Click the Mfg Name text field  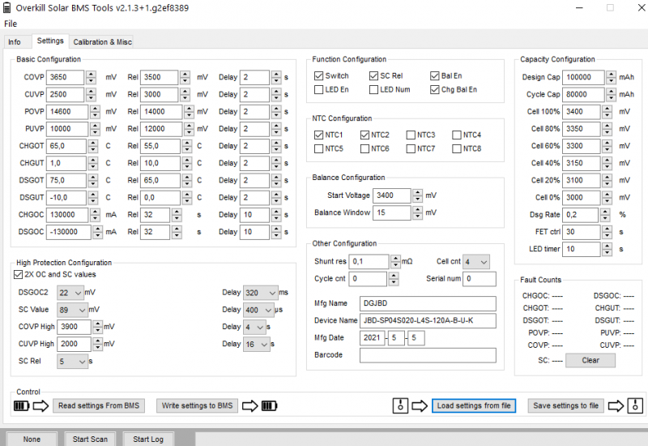pos(428,303)
